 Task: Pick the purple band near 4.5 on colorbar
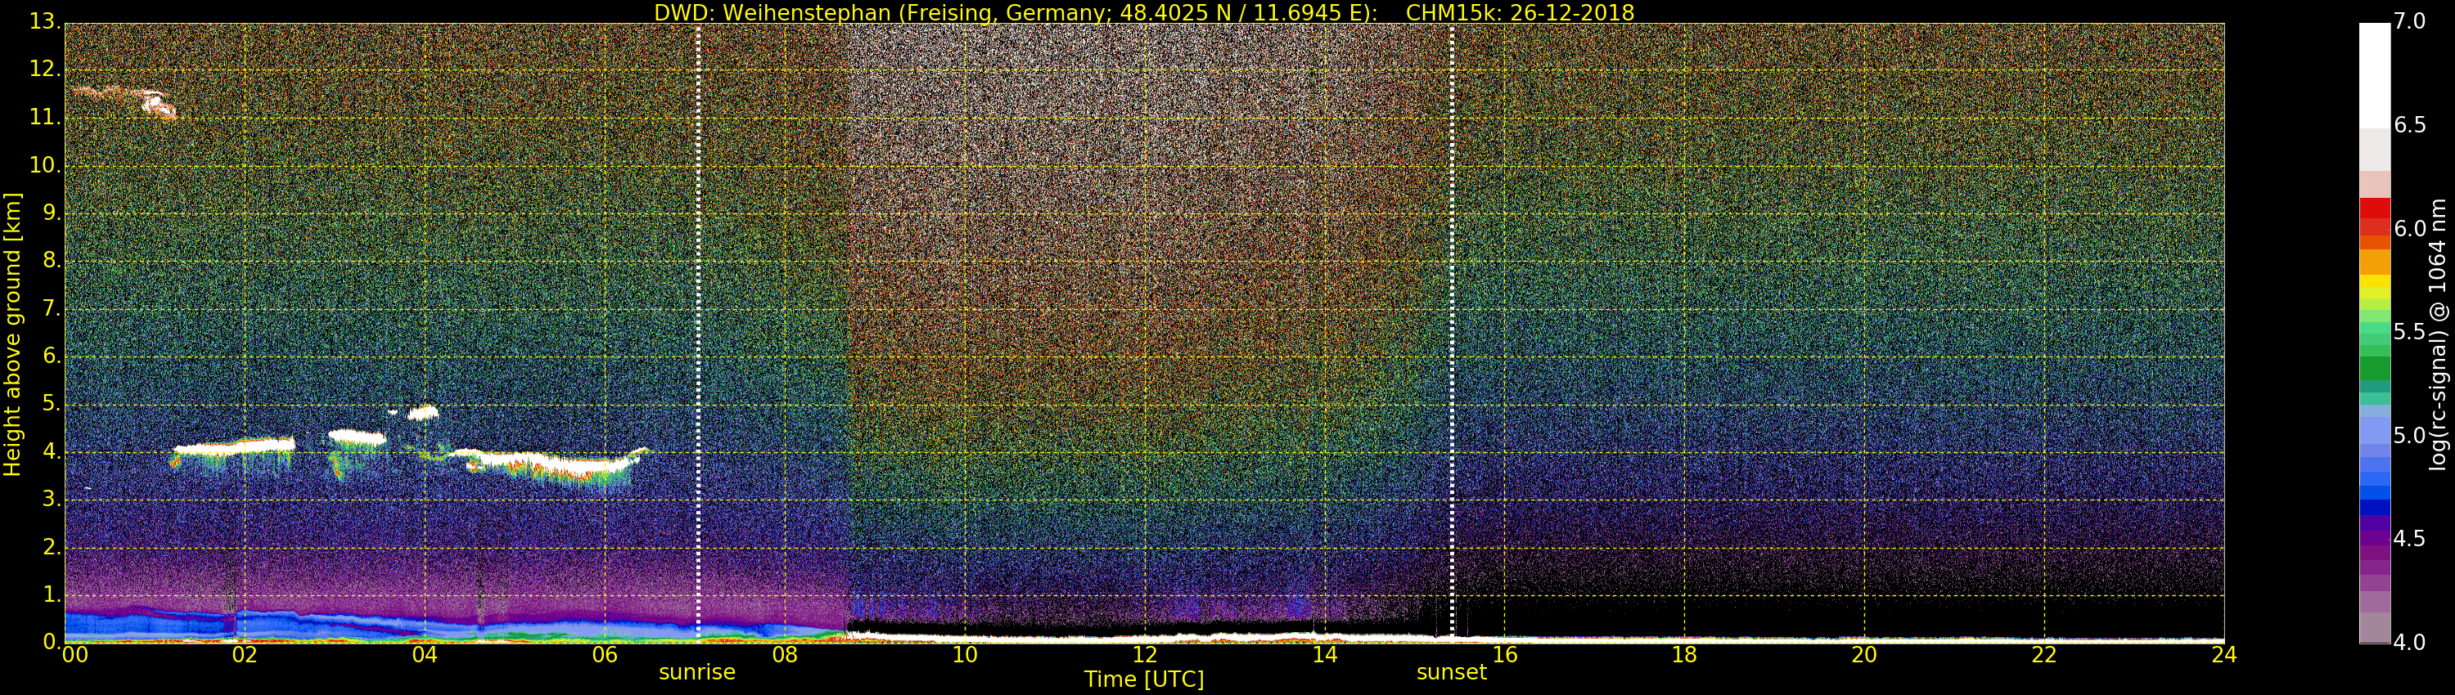point(2374,540)
